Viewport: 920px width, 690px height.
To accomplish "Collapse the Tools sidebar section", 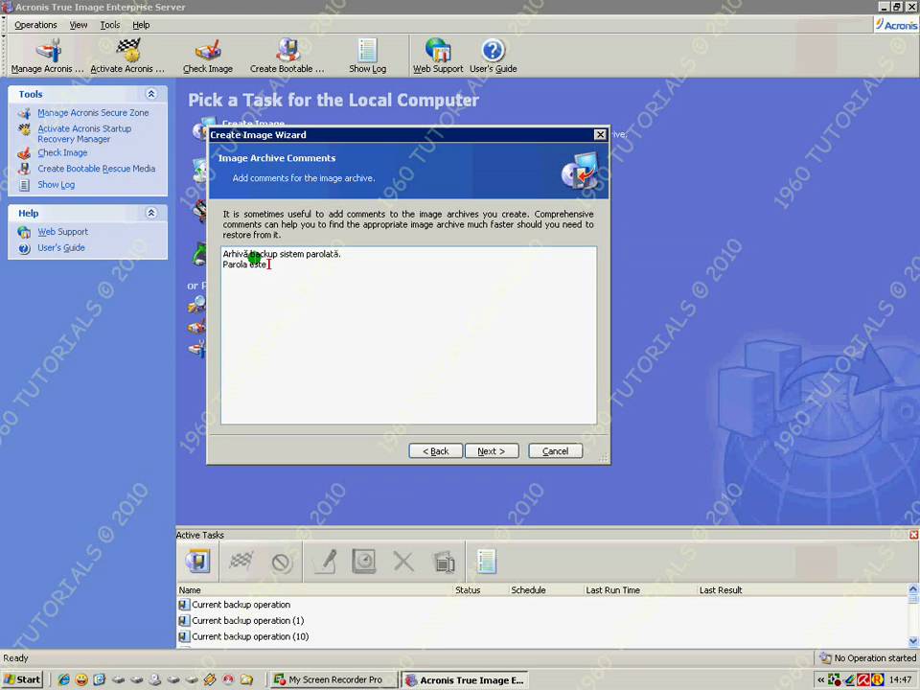I will (x=150, y=94).
